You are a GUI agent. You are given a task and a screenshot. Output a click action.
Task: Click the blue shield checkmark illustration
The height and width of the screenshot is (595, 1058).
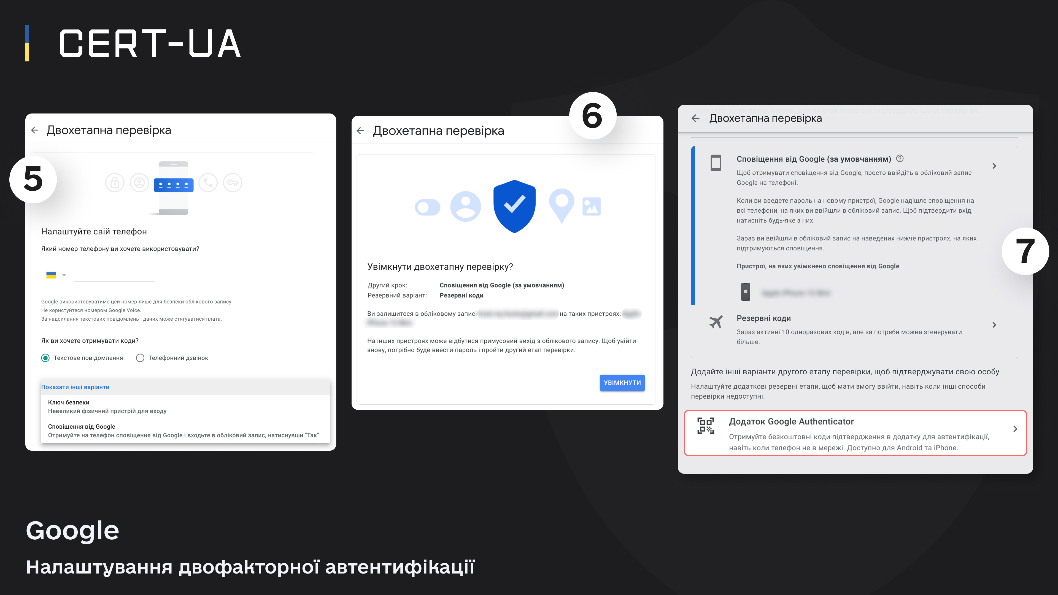point(514,206)
